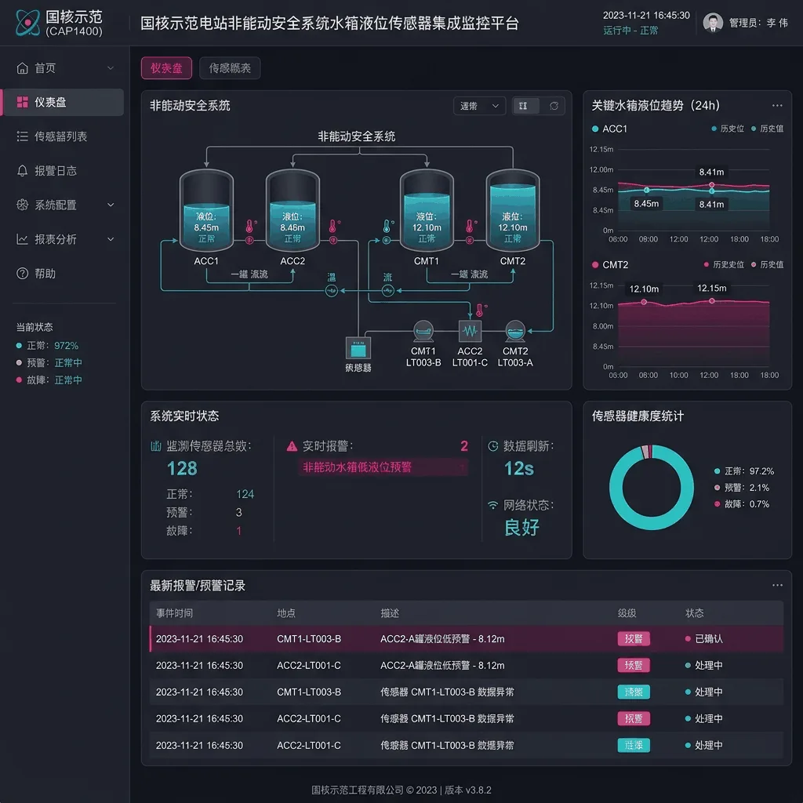
Task: Click the ACC2 LT001-C waveform sensor icon
Action: tap(470, 331)
